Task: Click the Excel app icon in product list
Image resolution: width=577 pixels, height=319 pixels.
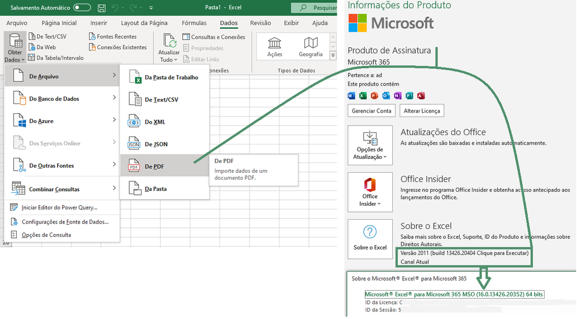Action: click(363, 96)
